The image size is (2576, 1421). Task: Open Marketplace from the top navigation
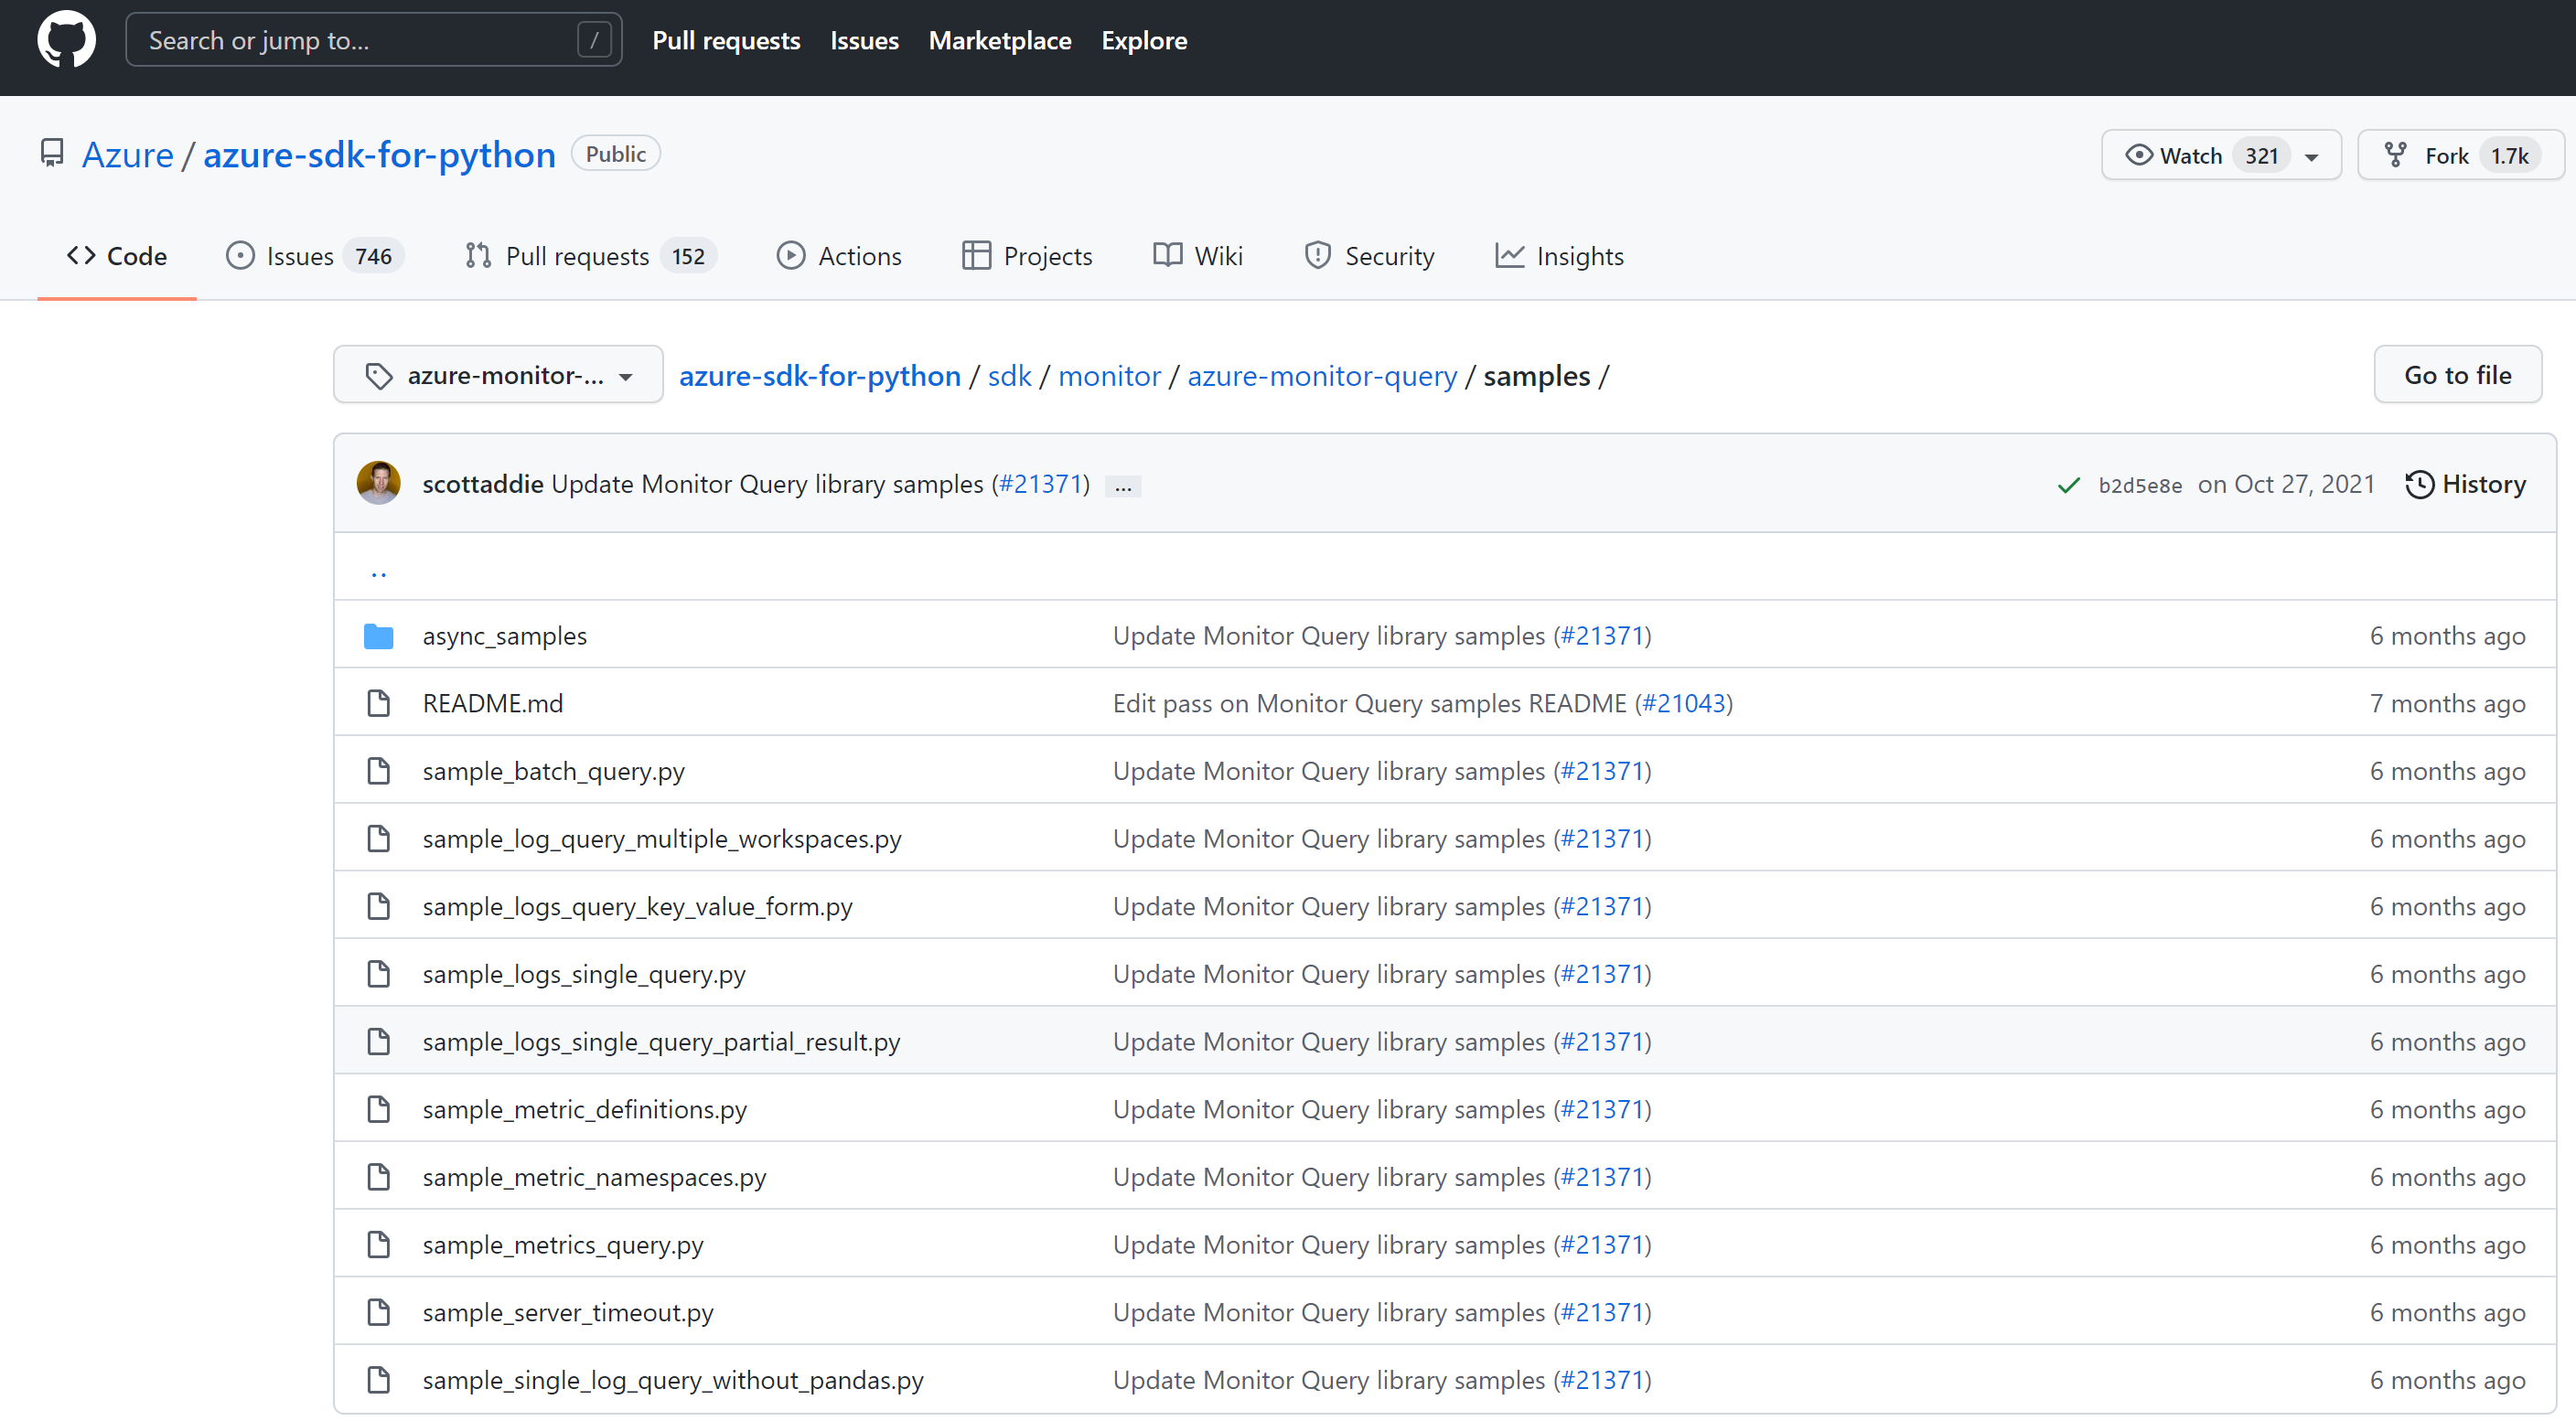[999, 40]
